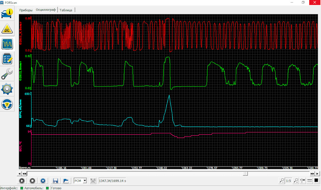The image size is (321, 190).
Task: Click the FORScan title bar app icon
Action: [2, 2]
